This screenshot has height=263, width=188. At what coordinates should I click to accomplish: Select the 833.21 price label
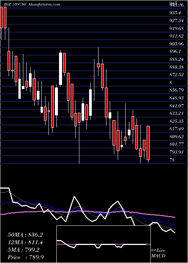pyautogui.click(x=177, y=113)
